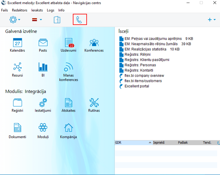Image resolution: width=220 pixels, height=175 pixels.
Task: Click the refresh icon beside Tend. column
Action: [x=218, y=143]
